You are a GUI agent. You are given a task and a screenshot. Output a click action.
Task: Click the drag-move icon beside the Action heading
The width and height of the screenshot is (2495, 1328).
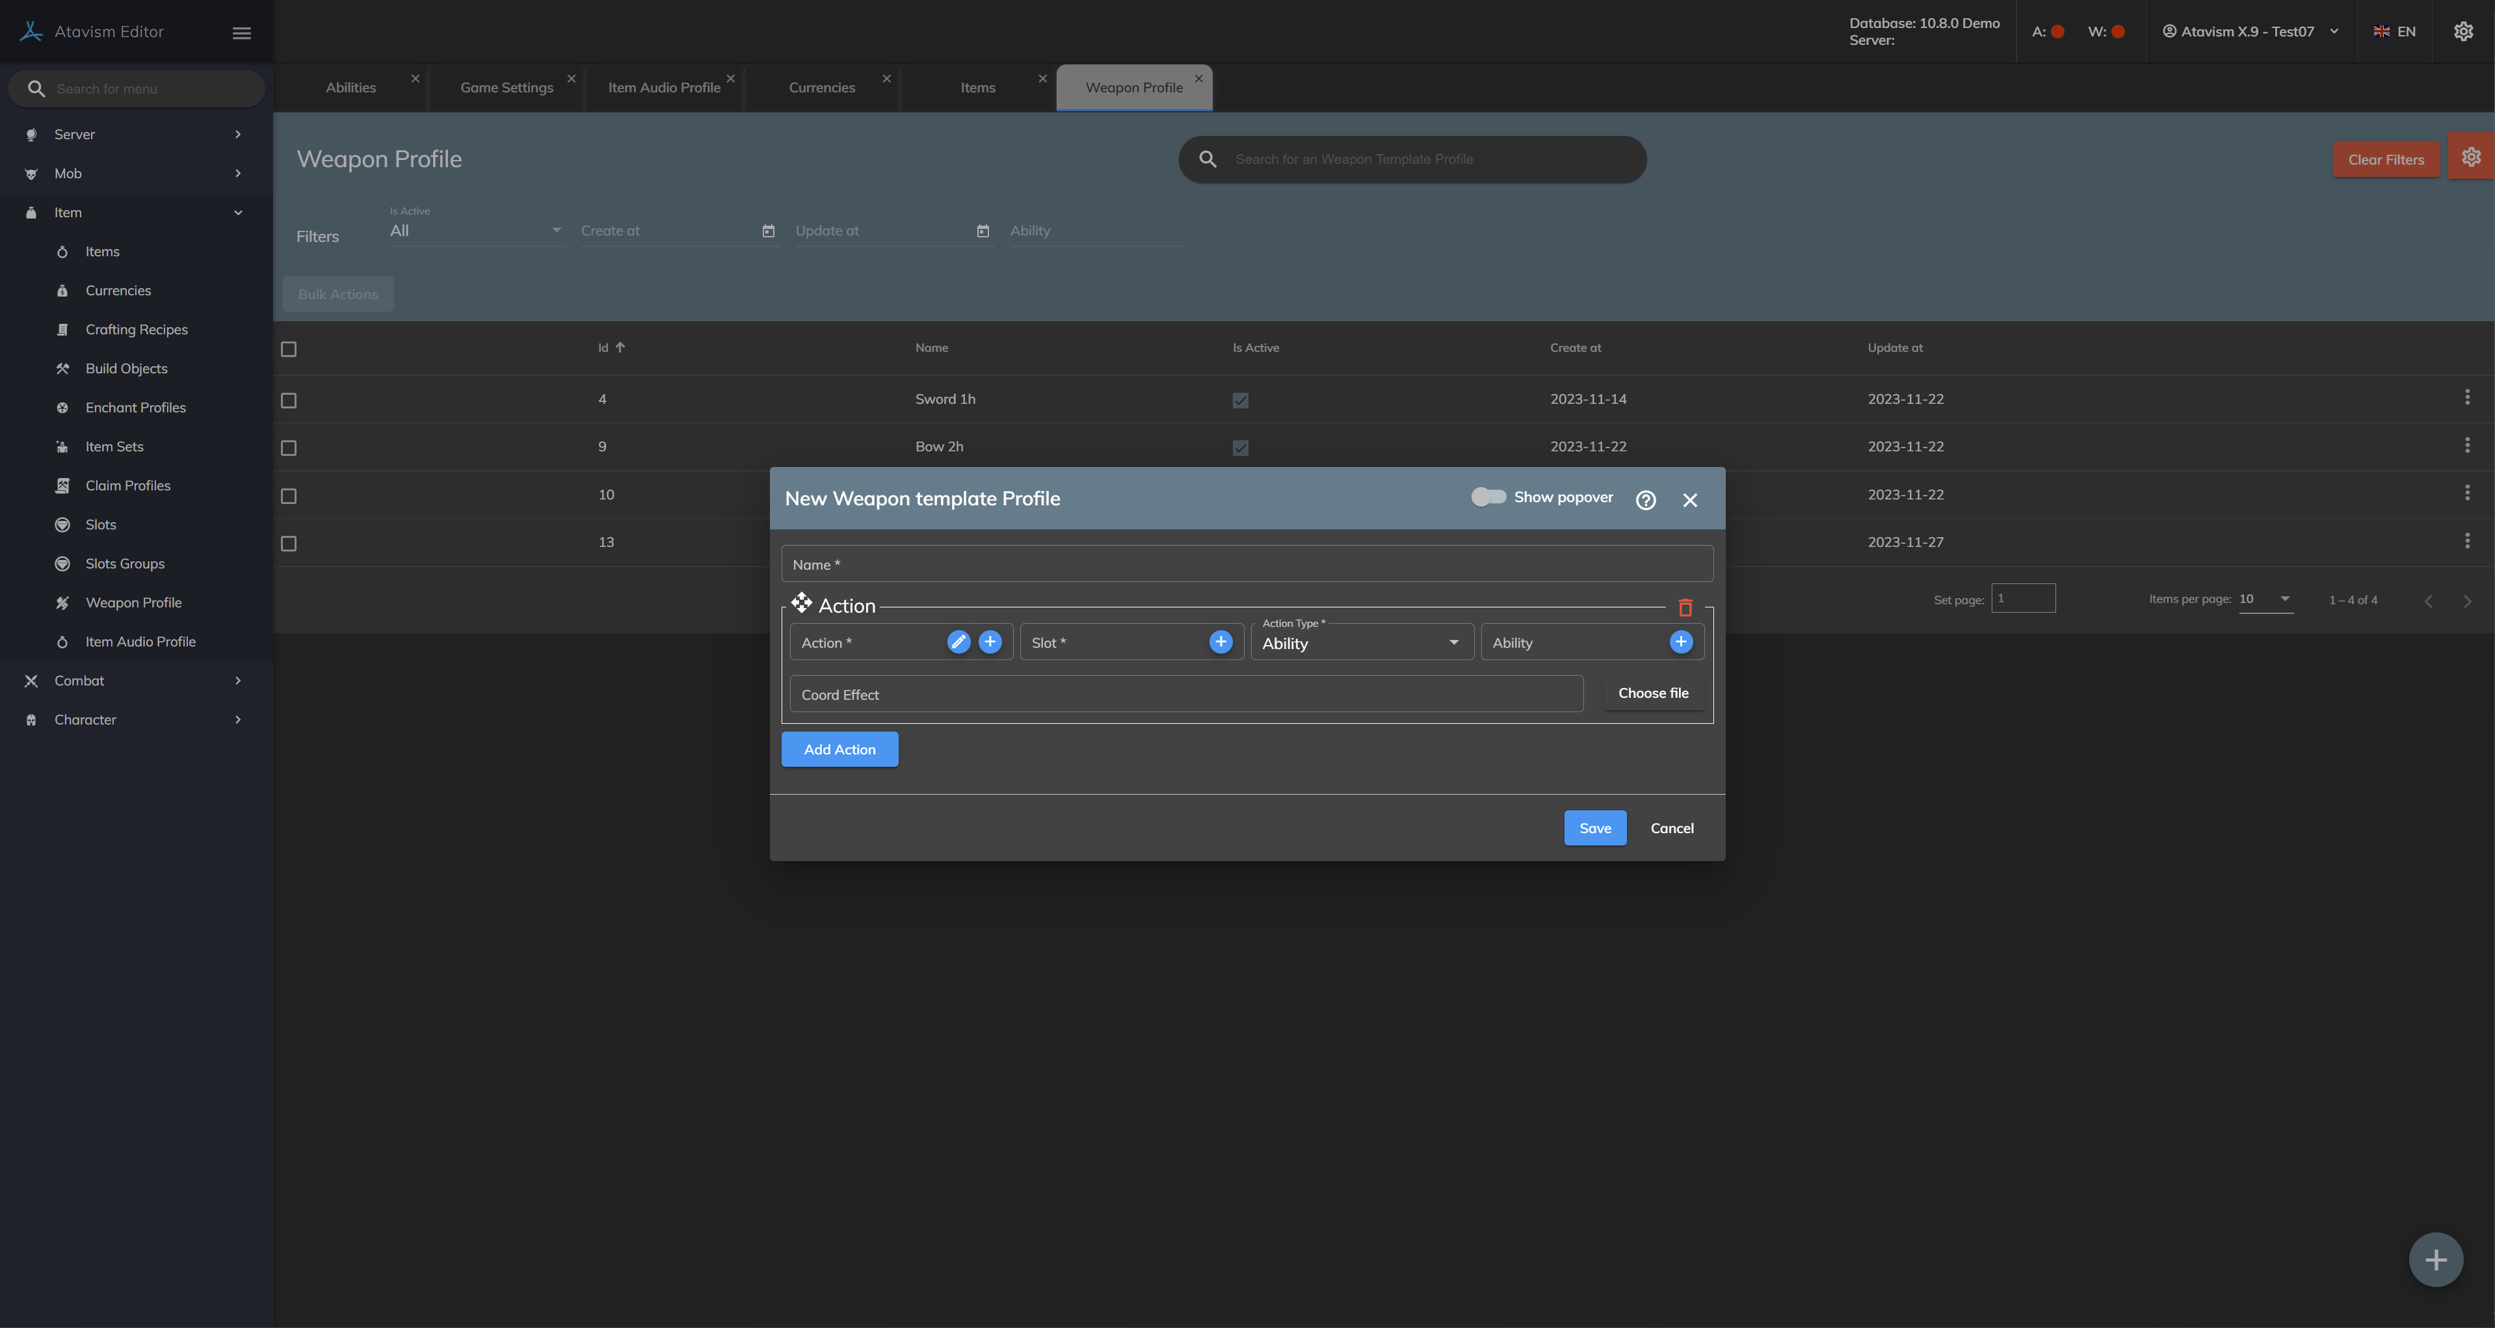coord(801,602)
